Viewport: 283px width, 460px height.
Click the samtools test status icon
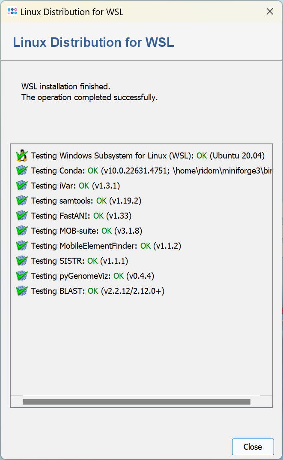[21, 201]
